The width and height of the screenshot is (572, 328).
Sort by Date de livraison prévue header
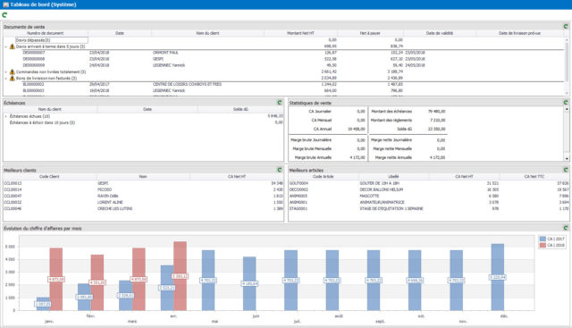pos(520,33)
